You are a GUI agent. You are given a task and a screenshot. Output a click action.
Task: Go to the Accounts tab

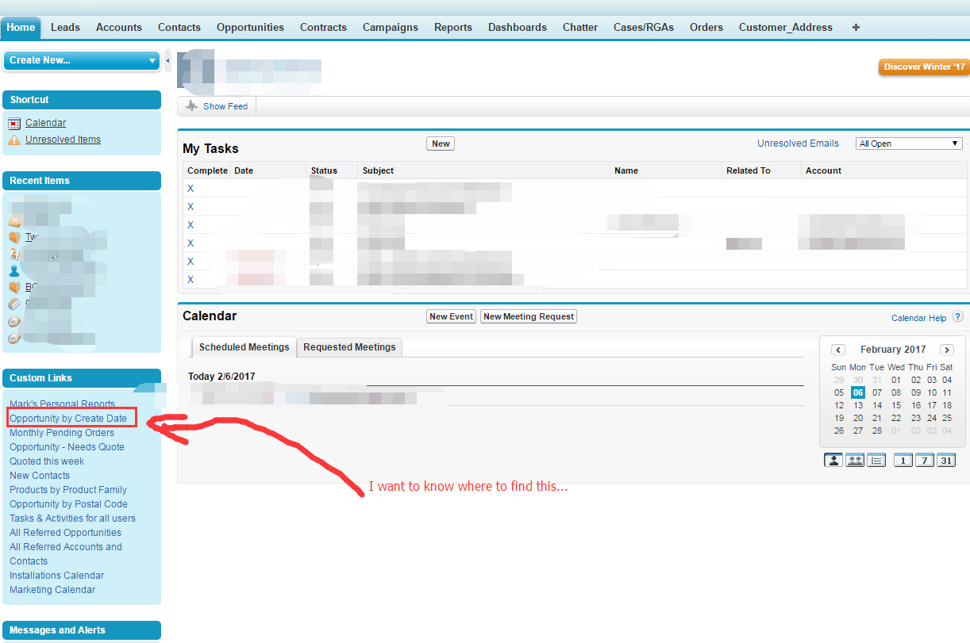click(119, 27)
